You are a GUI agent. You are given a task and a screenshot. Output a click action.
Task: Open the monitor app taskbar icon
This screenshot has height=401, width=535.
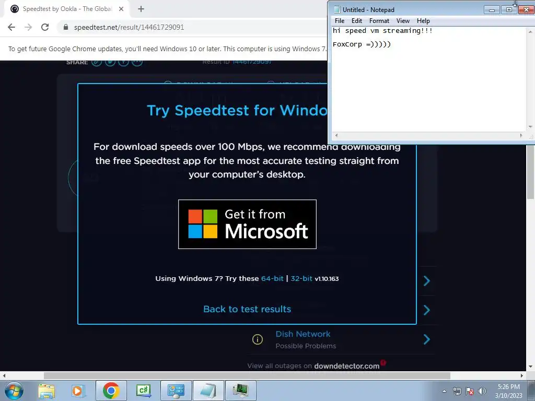pyautogui.click(x=240, y=391)
